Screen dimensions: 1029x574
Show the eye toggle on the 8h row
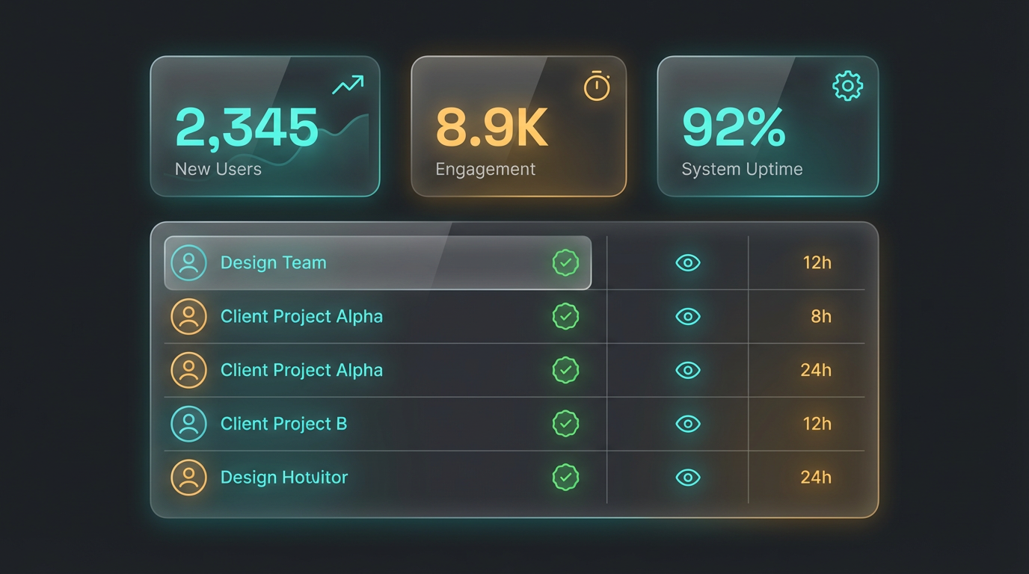687,316
